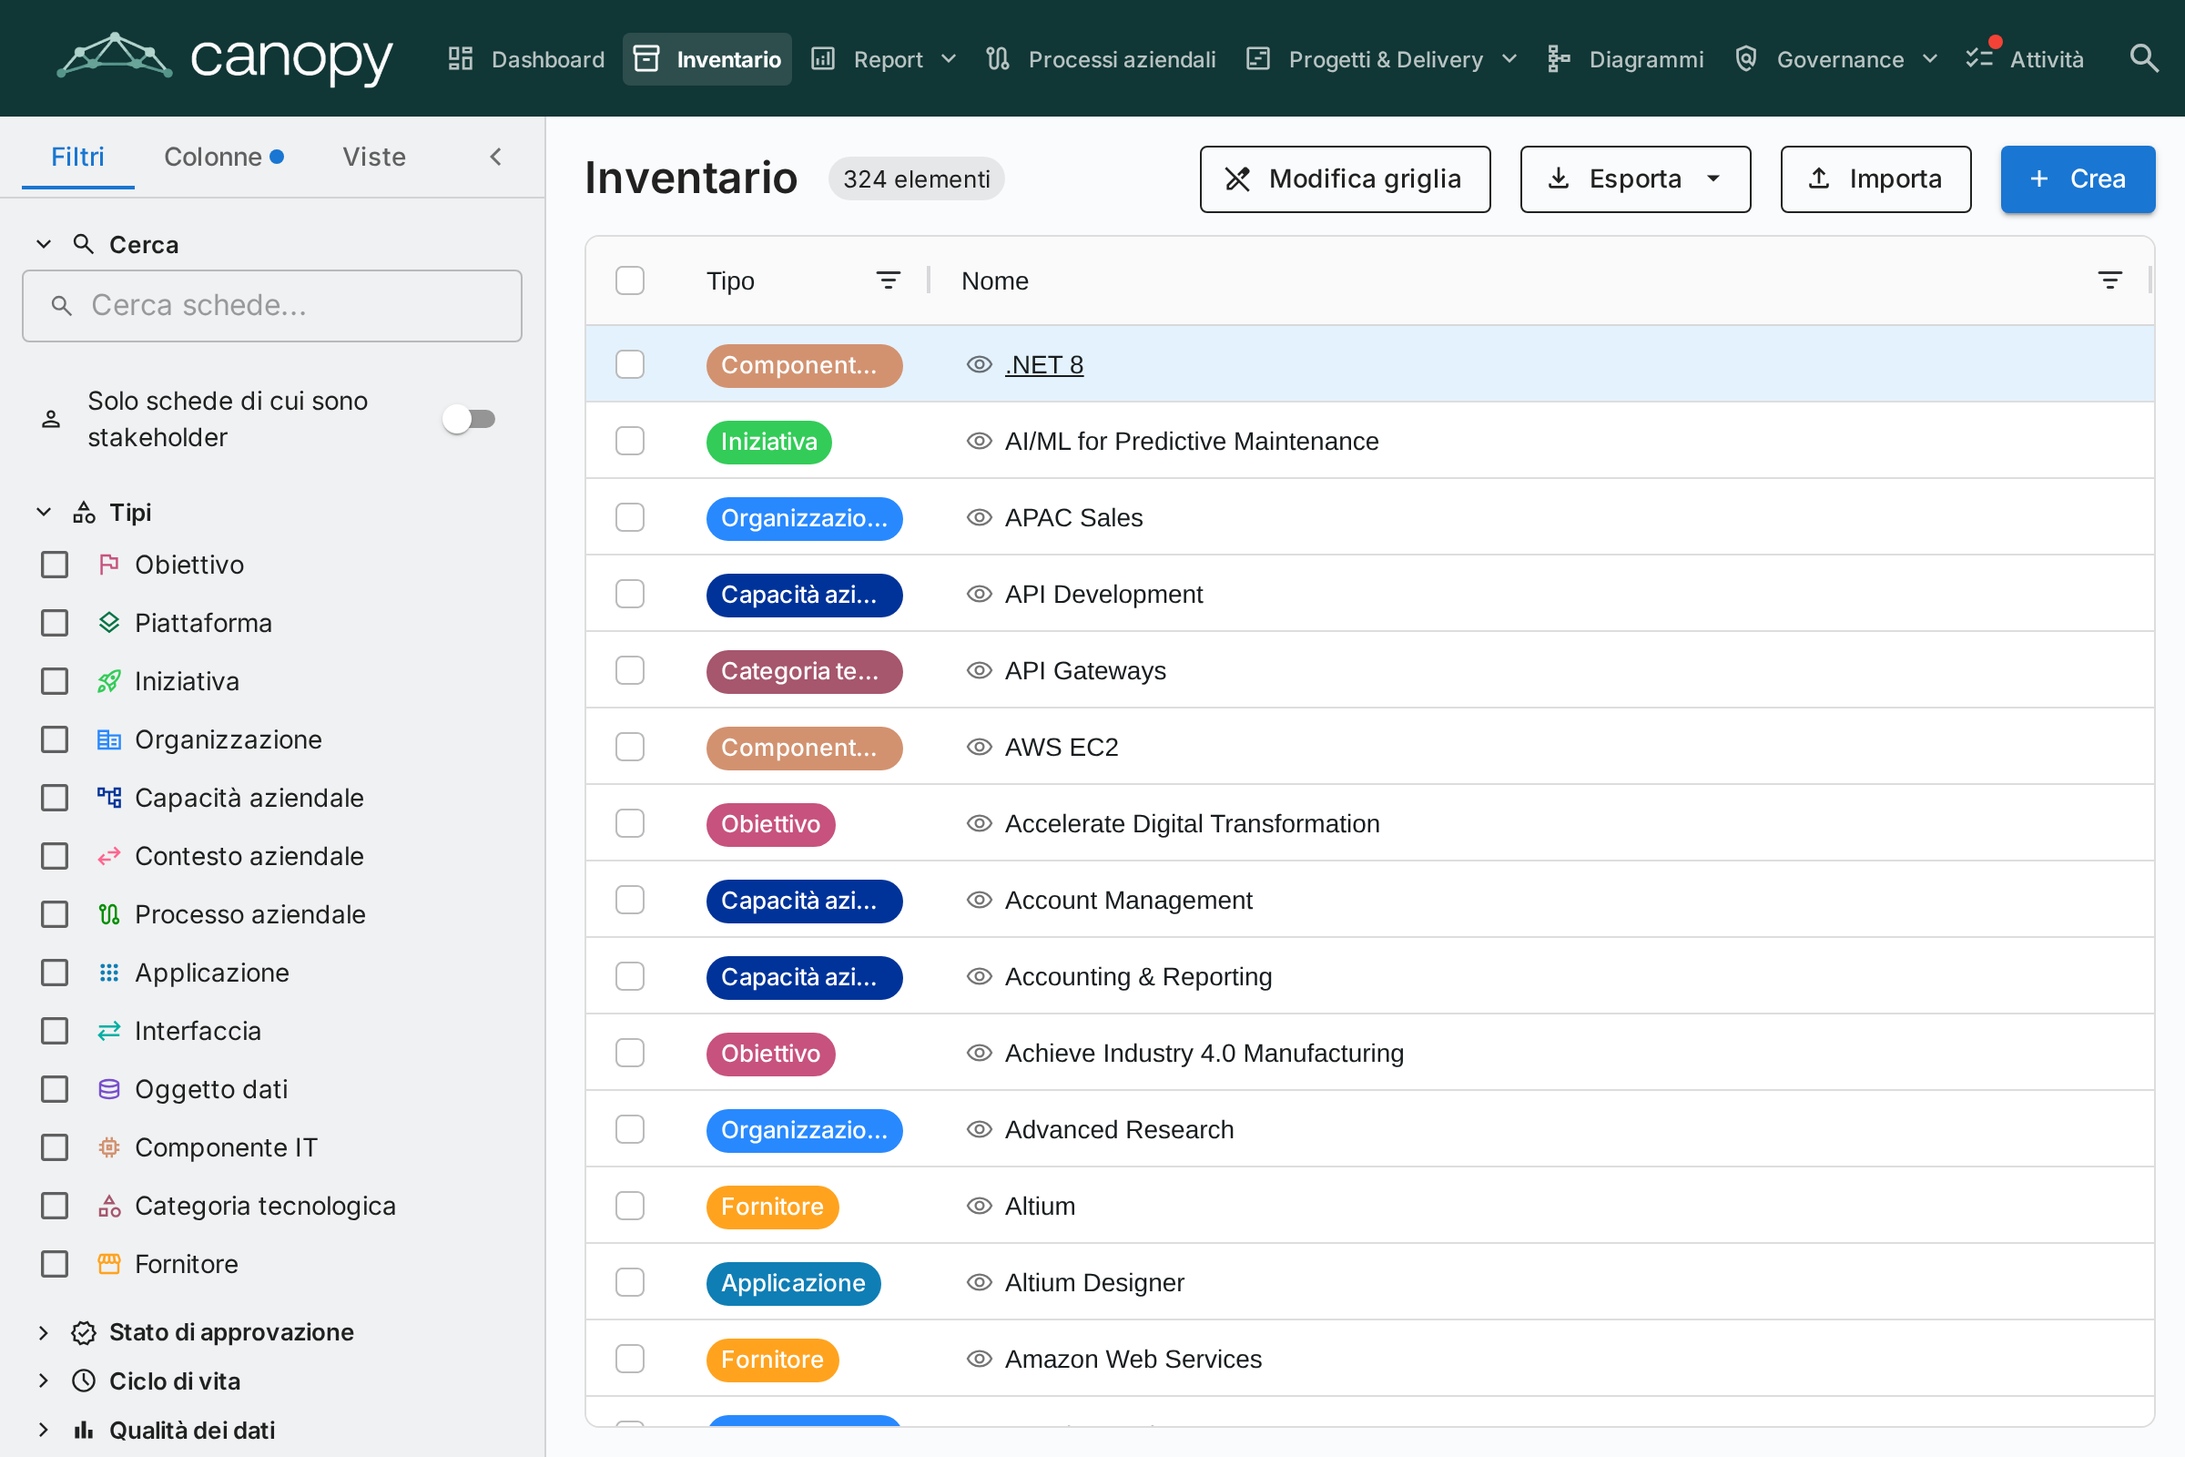This screenshot has width=2185, height=1457.
Task: Open the global search magnifier icon
Action: 2143,58
